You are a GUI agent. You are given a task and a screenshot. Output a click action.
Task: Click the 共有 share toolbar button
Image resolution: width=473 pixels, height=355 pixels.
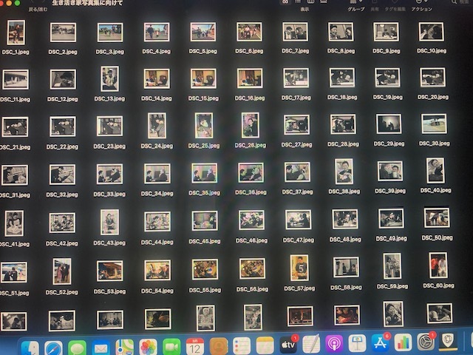click(x=374, y=3)
